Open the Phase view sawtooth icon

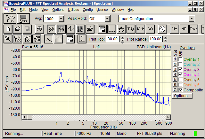[71, 29]
